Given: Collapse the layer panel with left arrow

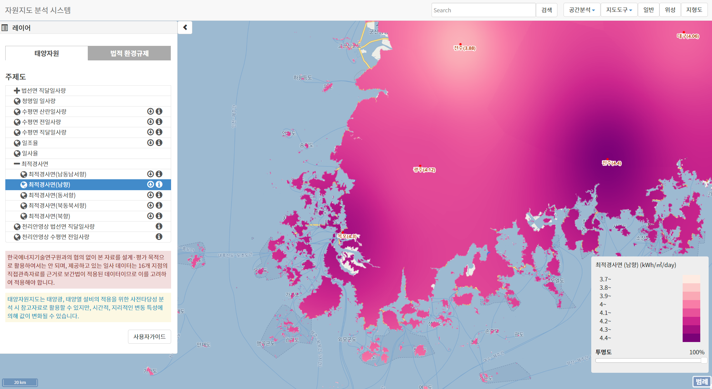Looking at the screenshot, I should click(185, 27).
